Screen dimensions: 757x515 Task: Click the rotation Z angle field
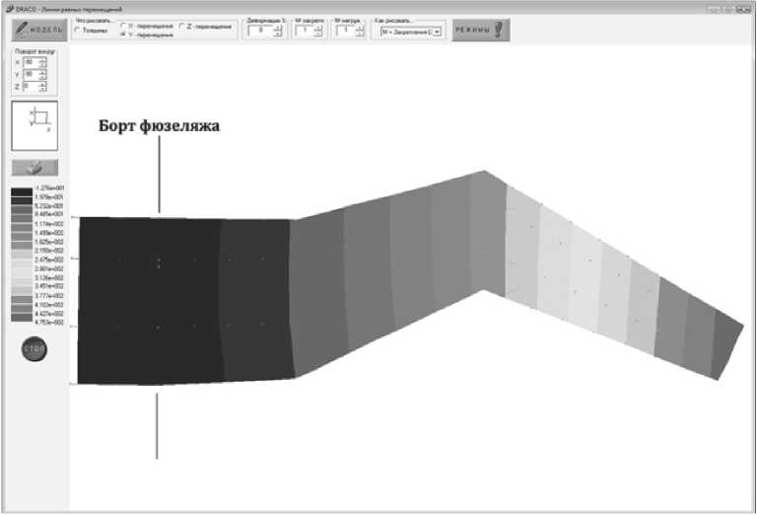click(31, 87)
